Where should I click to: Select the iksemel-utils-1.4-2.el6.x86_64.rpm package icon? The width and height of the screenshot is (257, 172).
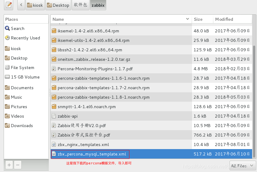[54, 40]
